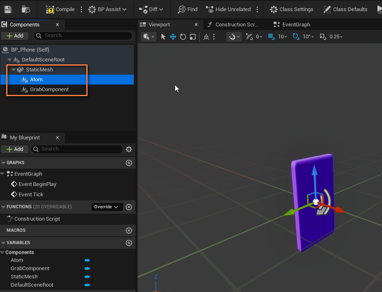This screenshot has width=382, height=292.
Task: Open Find in blueprint
Action: tap(187, 9)
